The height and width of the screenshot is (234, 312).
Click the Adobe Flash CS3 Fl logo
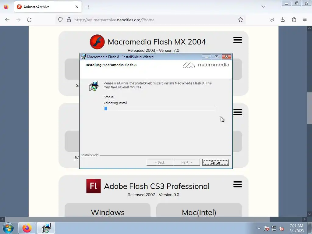pos(94,186)
